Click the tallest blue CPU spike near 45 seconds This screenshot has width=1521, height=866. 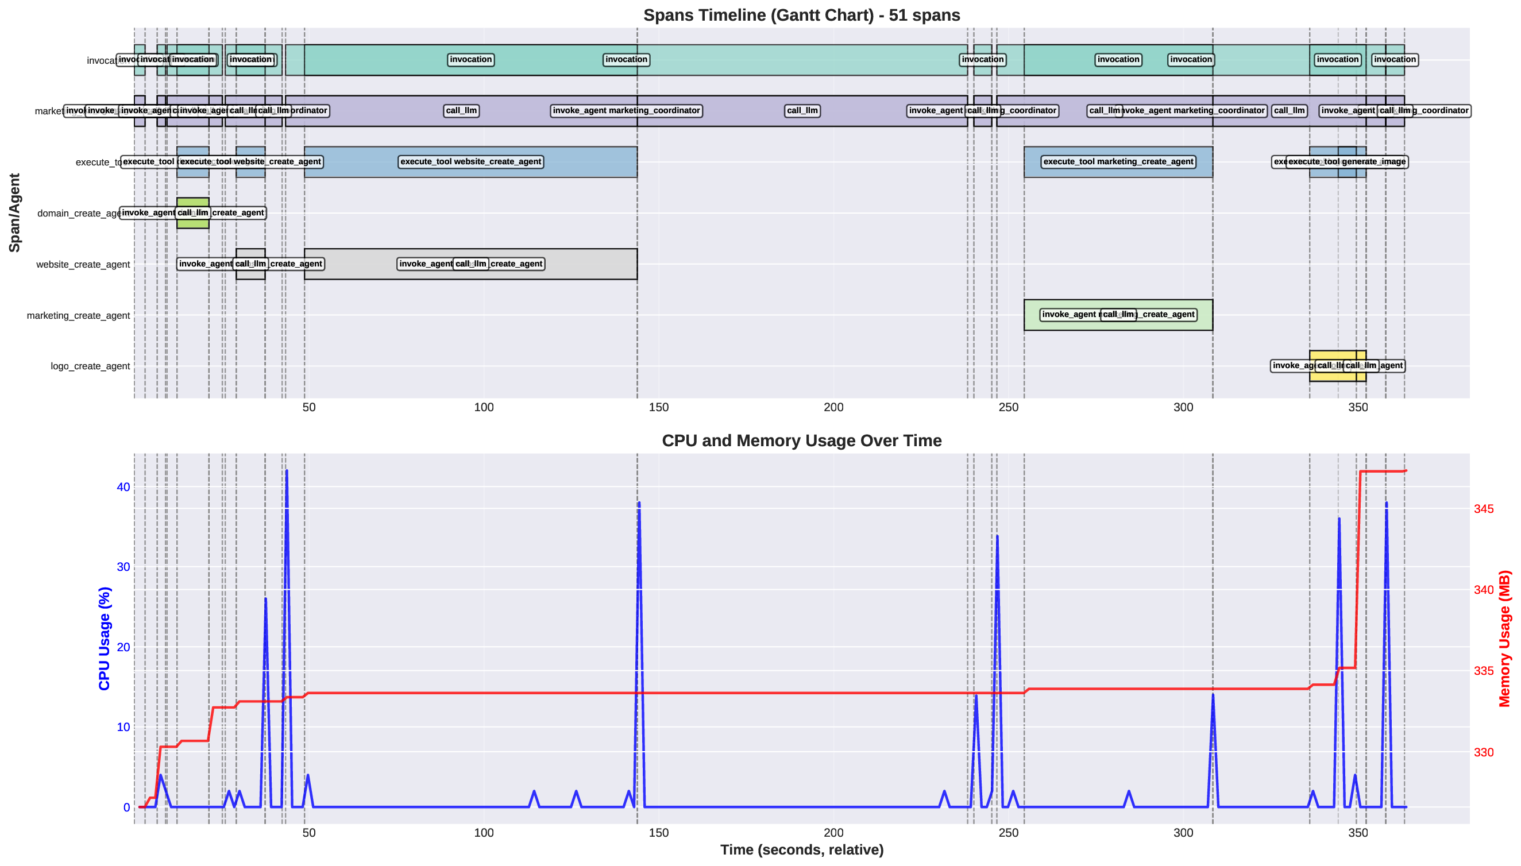[287, 470]
